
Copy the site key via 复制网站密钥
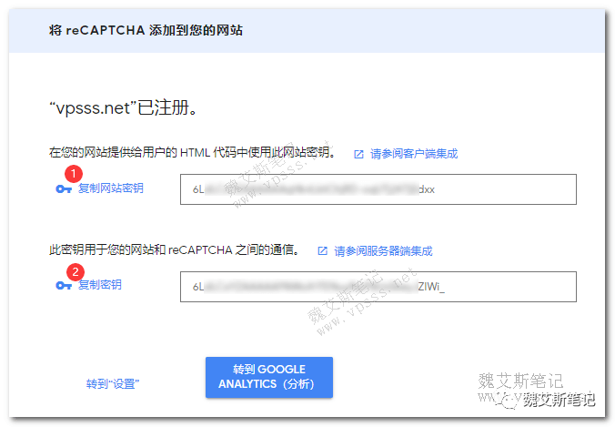click(x=111, y=188)
